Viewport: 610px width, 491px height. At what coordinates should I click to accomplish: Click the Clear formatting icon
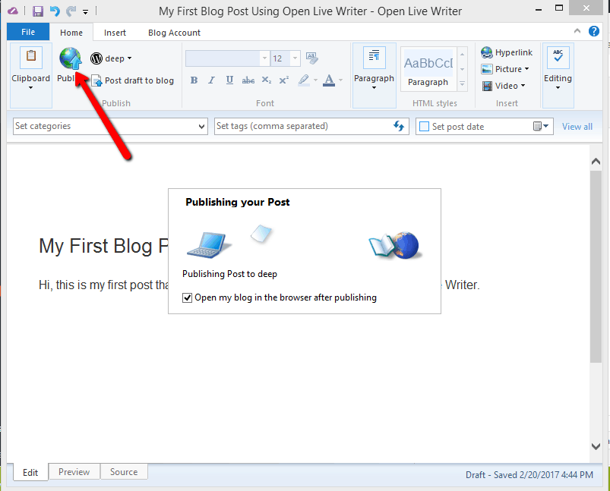(312, 58)
